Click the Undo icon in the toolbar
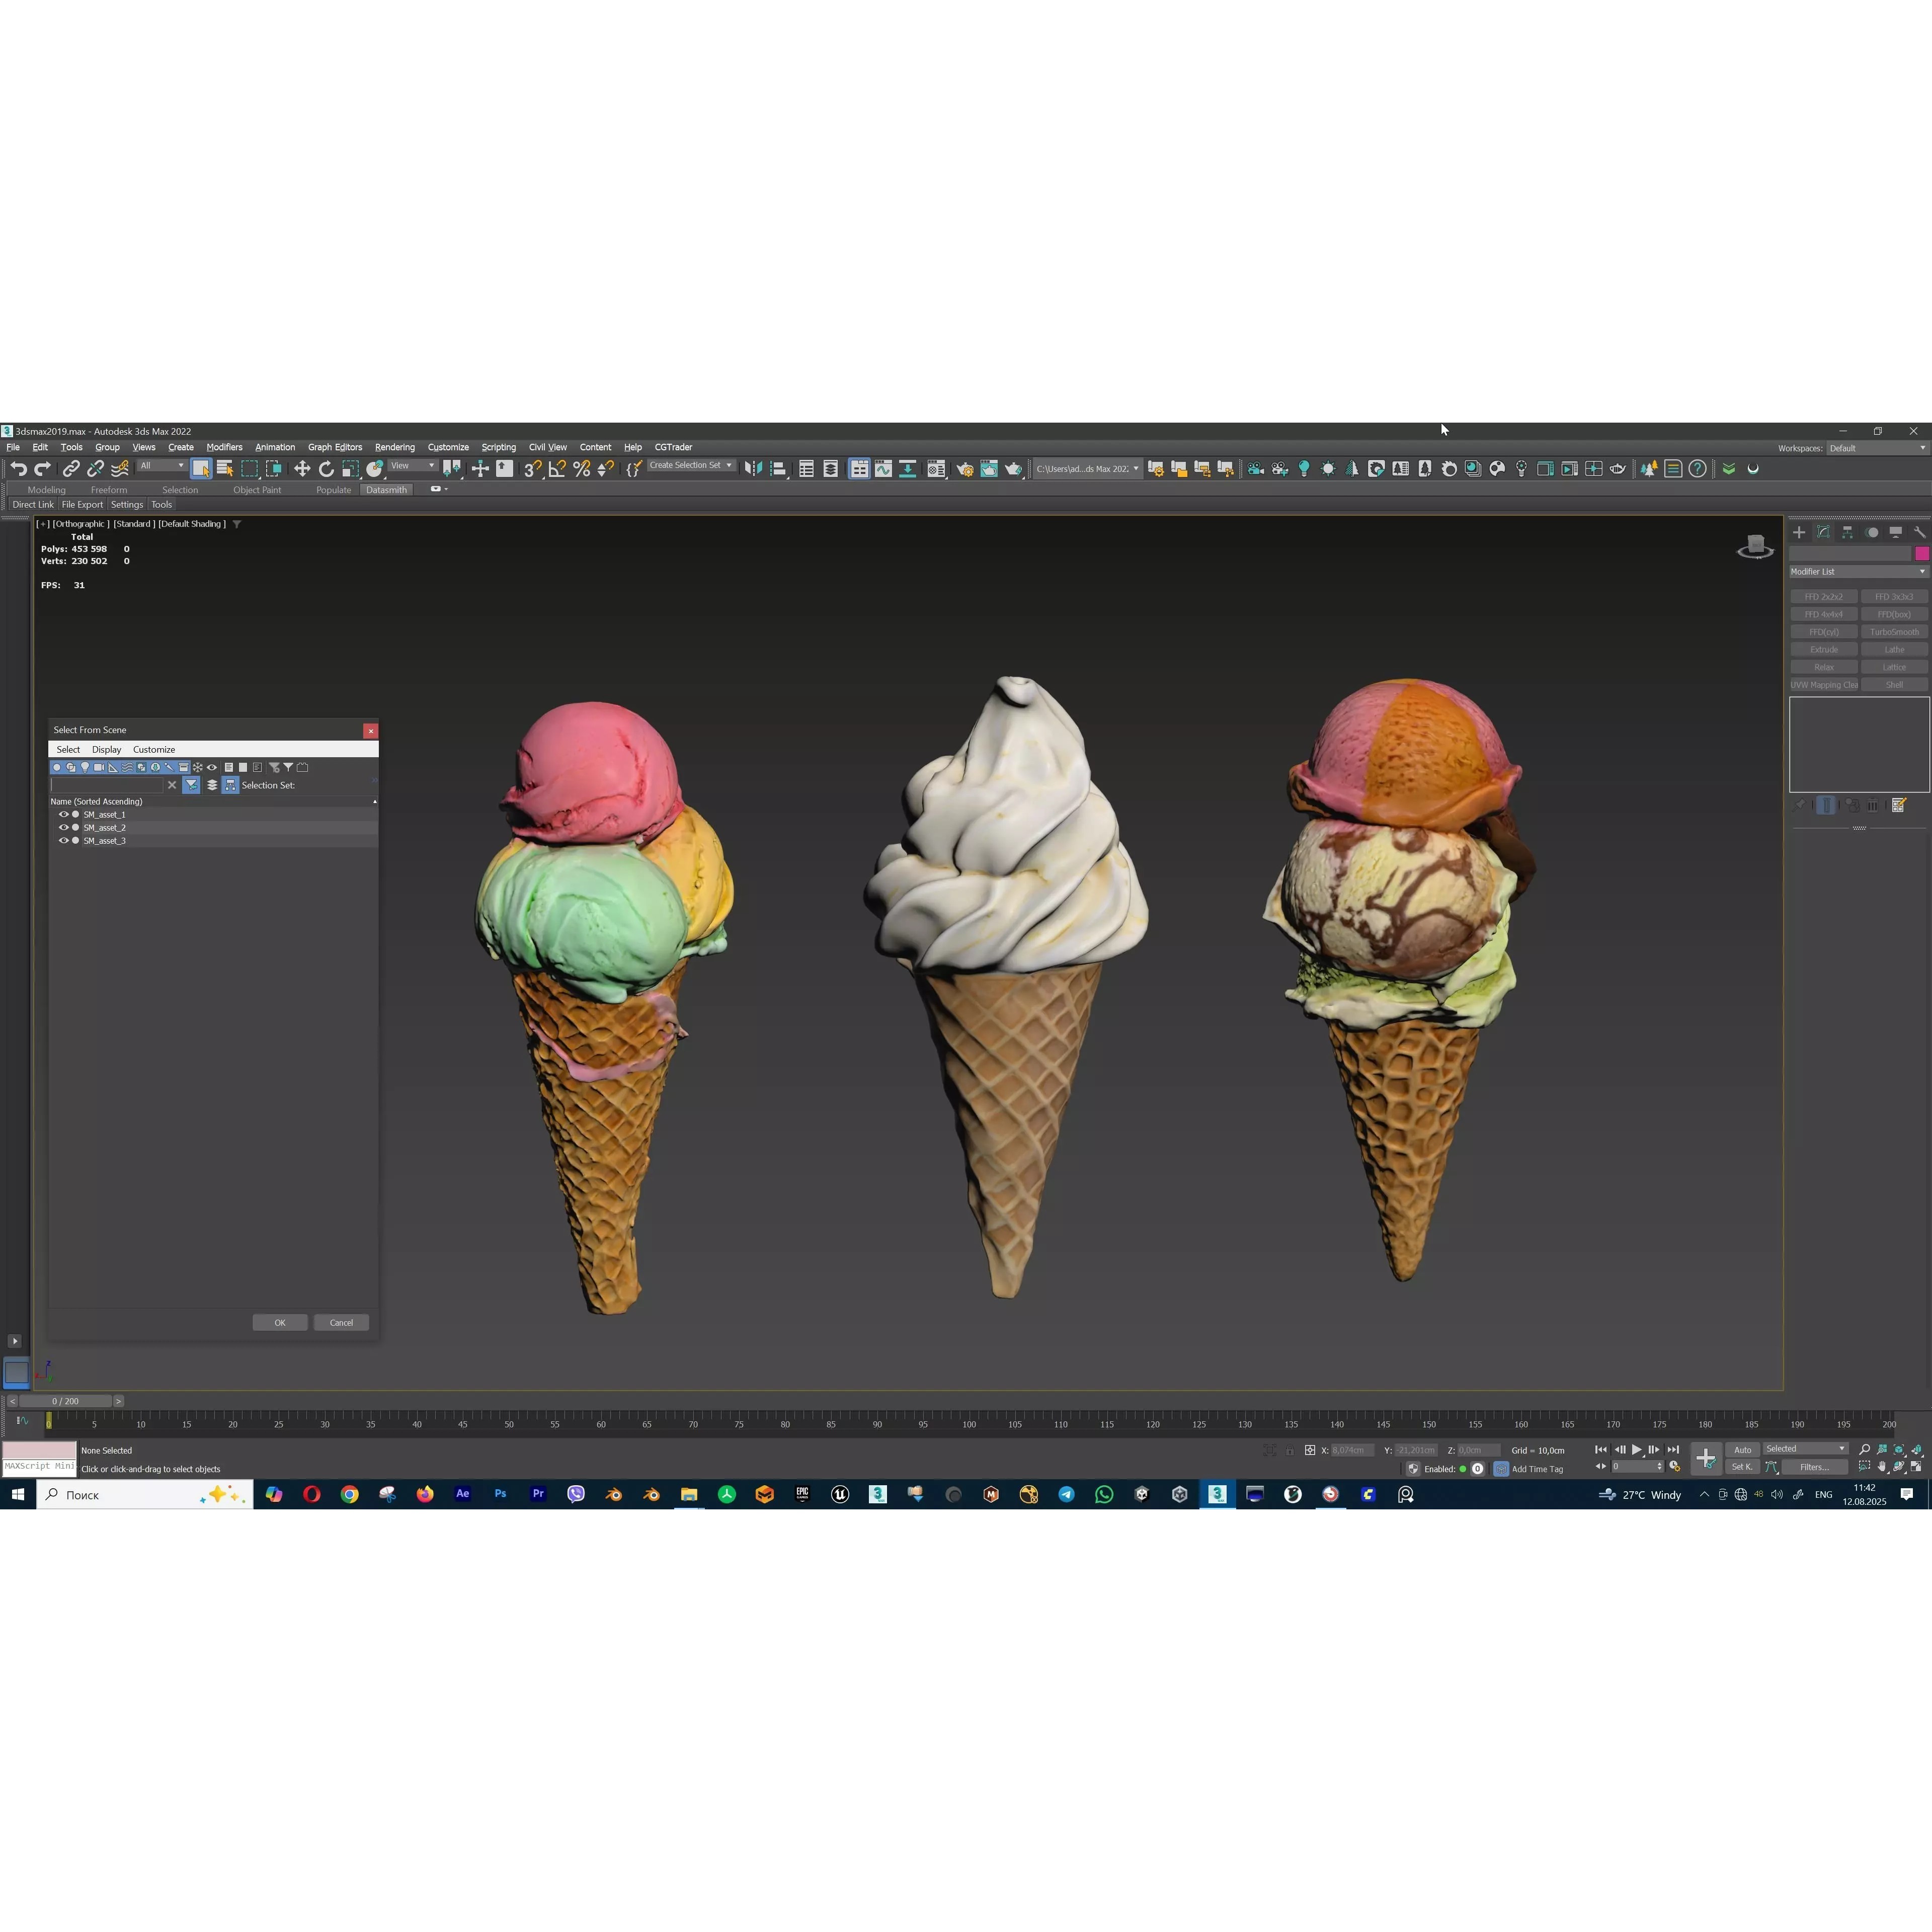Viewport: 1932px width, 1932px height. point(18,468)
